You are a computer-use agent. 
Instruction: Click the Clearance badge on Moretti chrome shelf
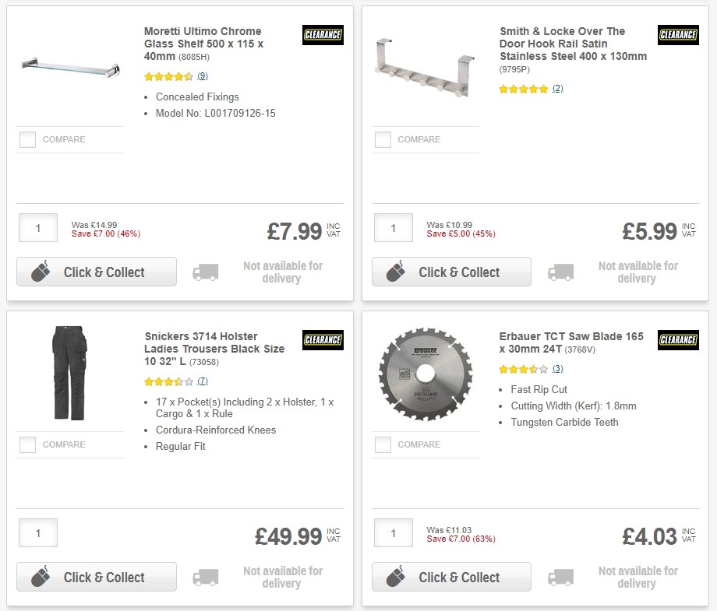pos(322,34)
